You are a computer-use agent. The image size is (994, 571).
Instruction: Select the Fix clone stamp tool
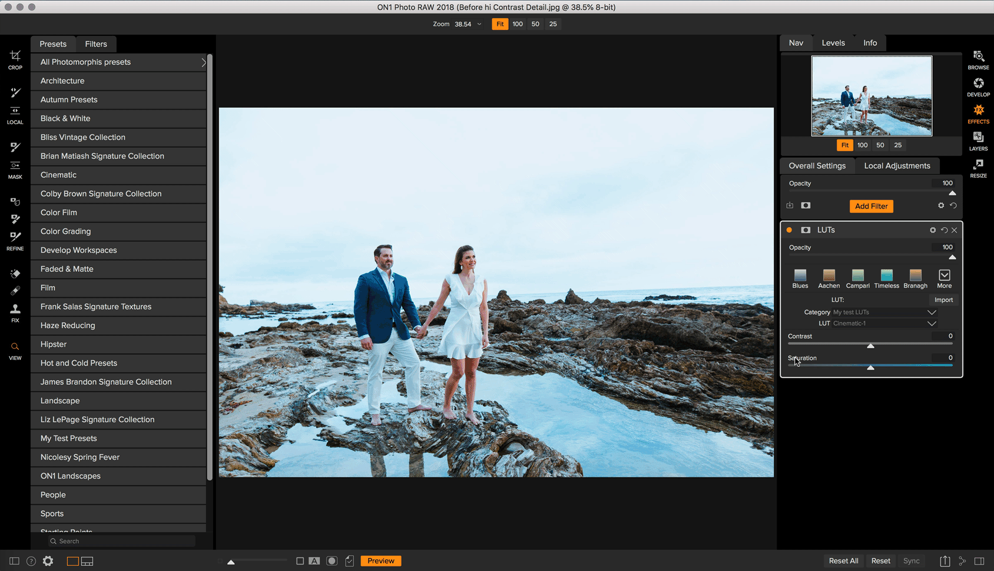click(x=15, y=313)
